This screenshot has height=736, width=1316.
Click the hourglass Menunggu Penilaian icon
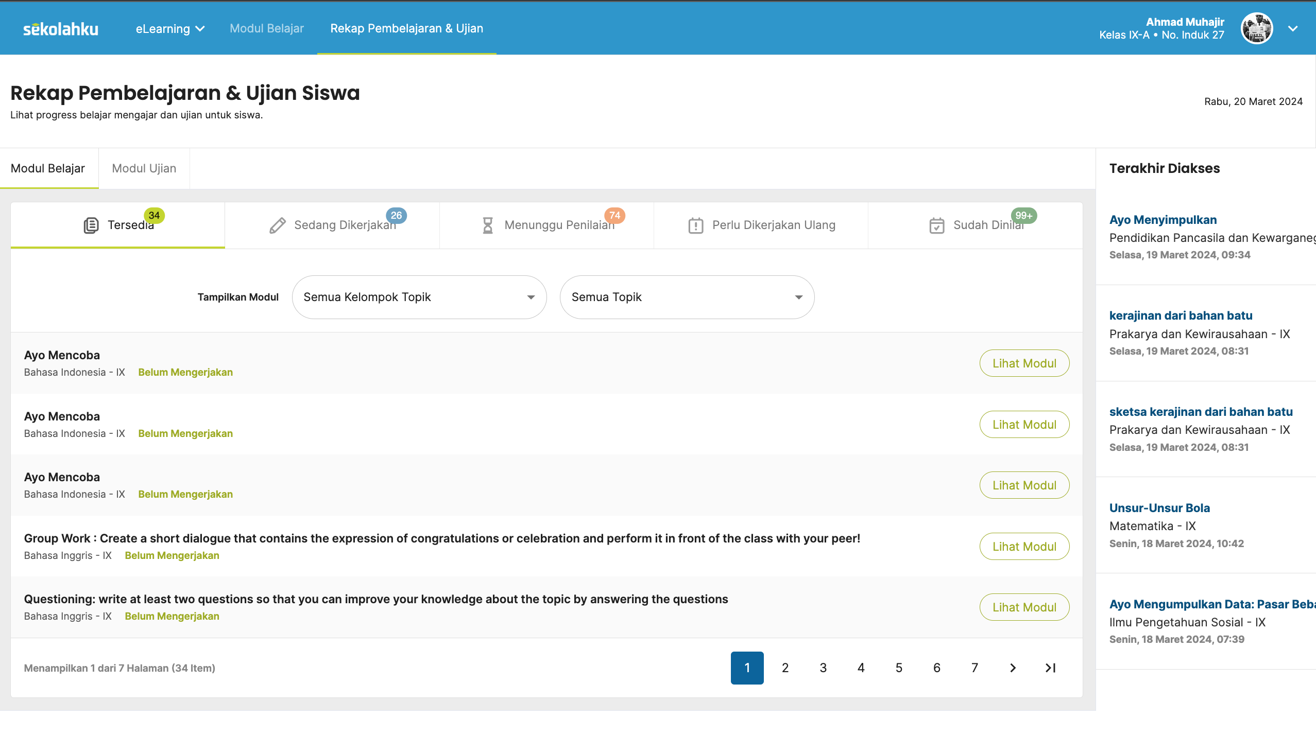click(487, 225)
